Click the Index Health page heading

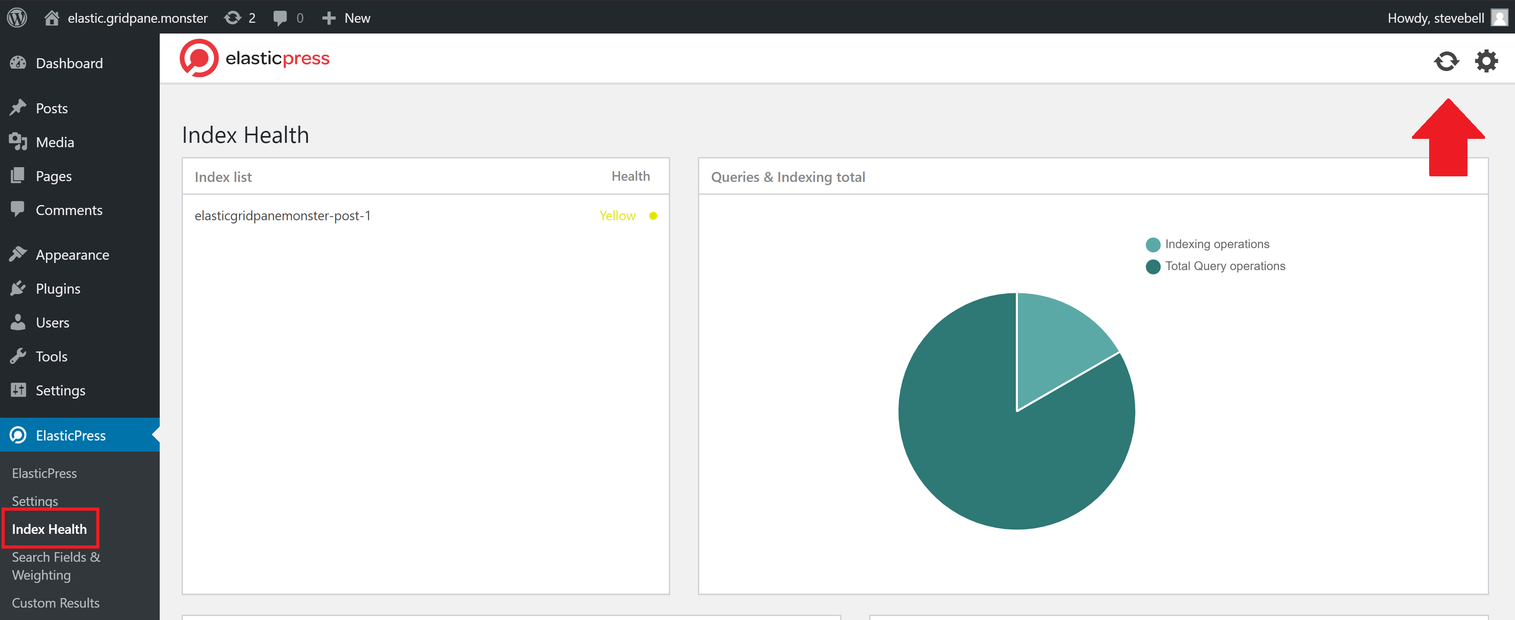[245, 134]
